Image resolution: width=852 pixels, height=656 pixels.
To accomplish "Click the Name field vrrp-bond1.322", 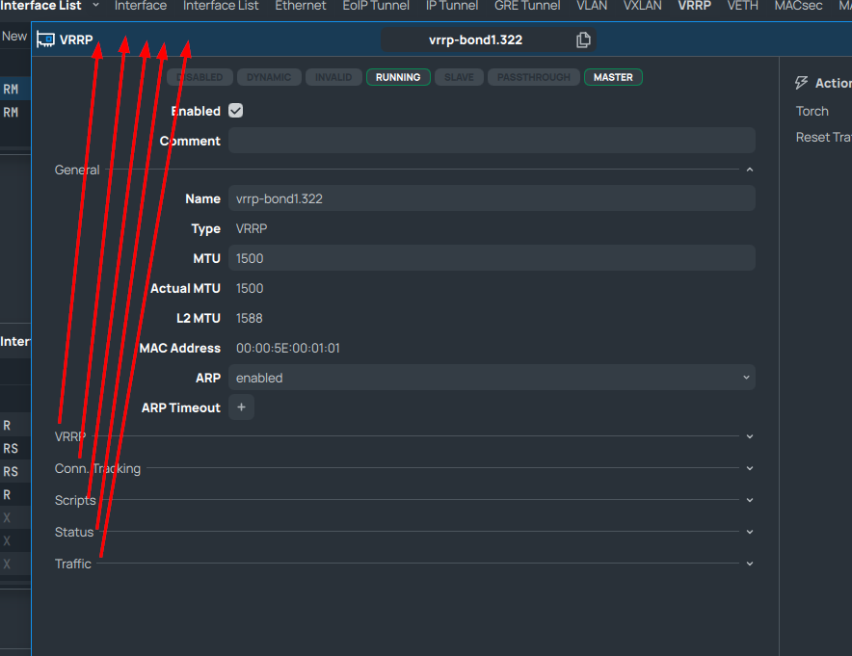I will click(492, 198).
